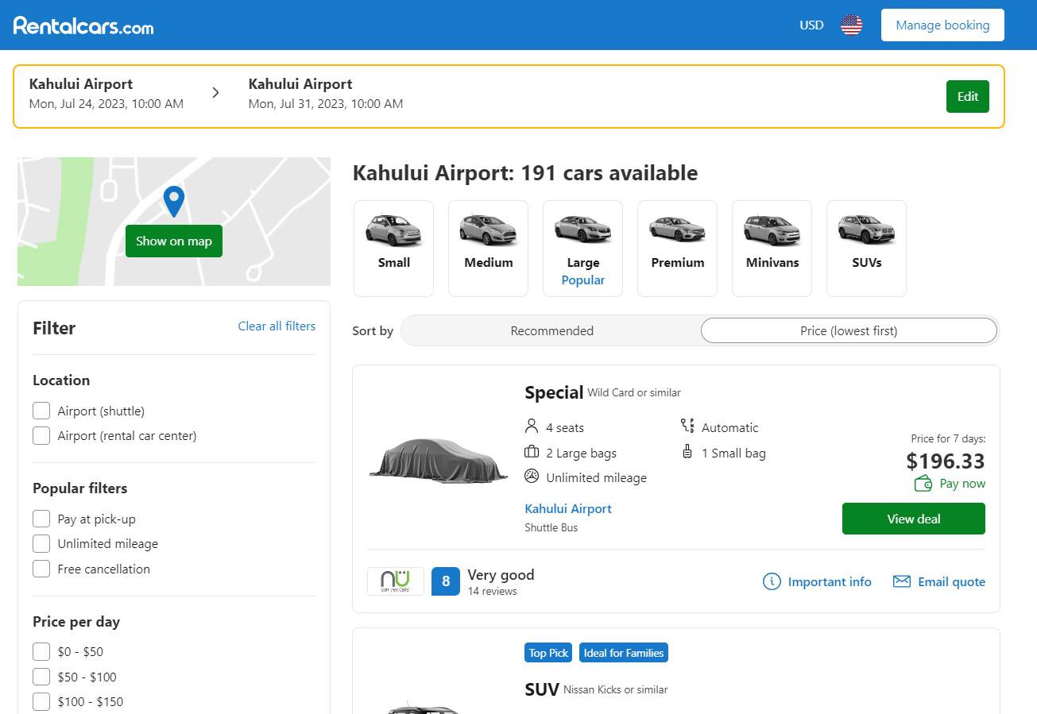Click the green Edit search button
The height and width of the screenshot is (714, 1037).
[968, 97]
